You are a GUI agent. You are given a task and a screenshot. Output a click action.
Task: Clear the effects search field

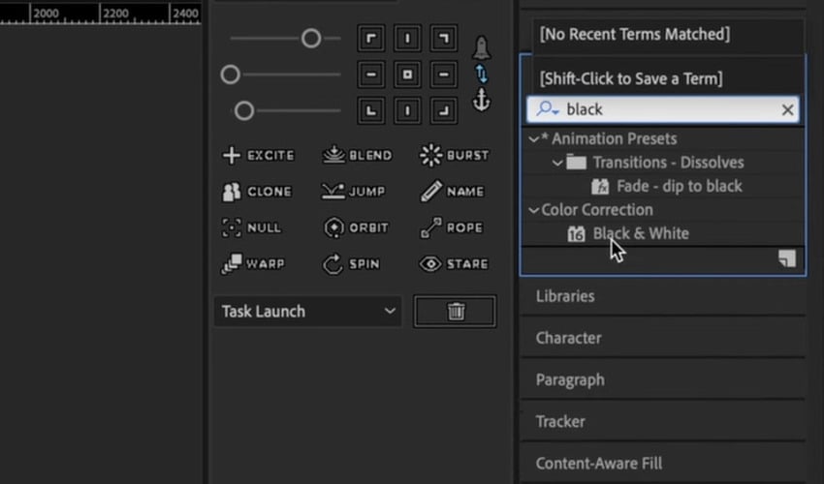(x=787, y=109)
